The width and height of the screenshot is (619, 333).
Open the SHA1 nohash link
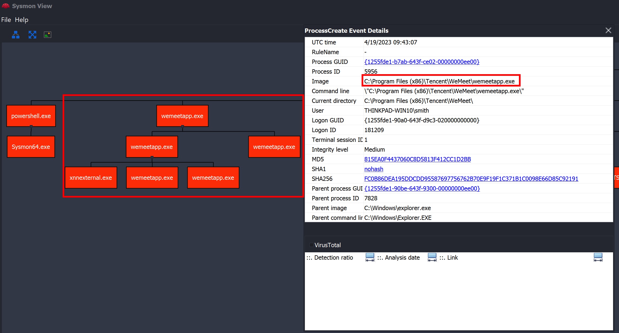pos(374,169)
